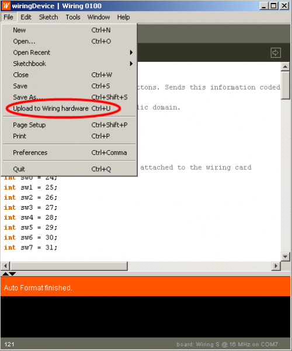292x351 pixels.
Task: Click the code line 'int sw5 = 29;'
Action: tap(30, 227)
